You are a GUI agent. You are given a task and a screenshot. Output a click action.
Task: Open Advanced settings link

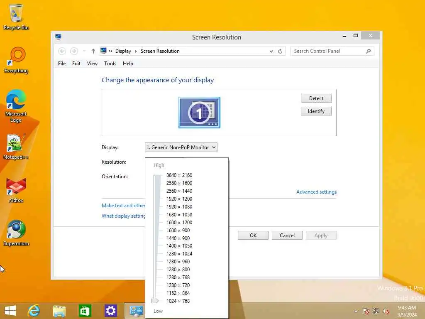coord(316,192)
